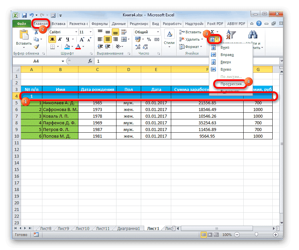Select Normal view in the status bar
The width and height of the screenshot is (299, 250).
click(204, 234)
